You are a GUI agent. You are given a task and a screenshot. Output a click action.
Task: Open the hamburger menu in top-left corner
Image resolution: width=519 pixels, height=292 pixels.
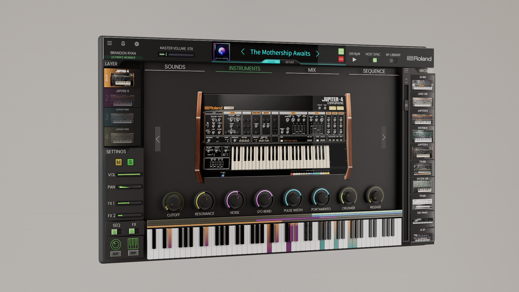[x=109, y=43]
